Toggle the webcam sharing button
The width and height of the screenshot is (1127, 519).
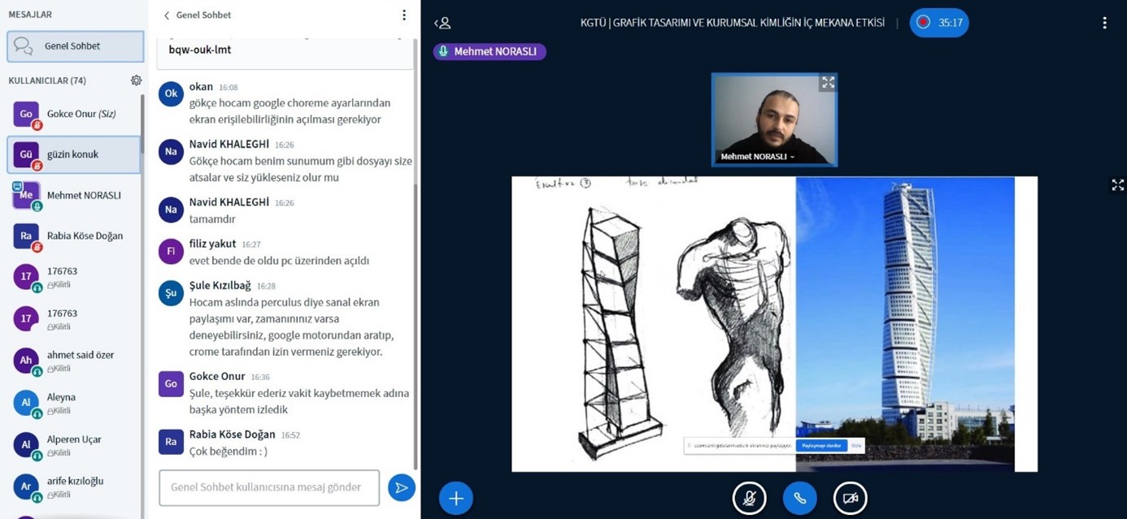click(x=850, y=498)
